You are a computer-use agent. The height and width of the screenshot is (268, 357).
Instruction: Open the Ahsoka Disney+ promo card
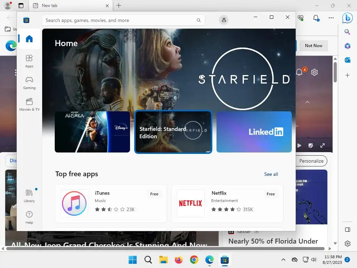(x=92, y=132)
